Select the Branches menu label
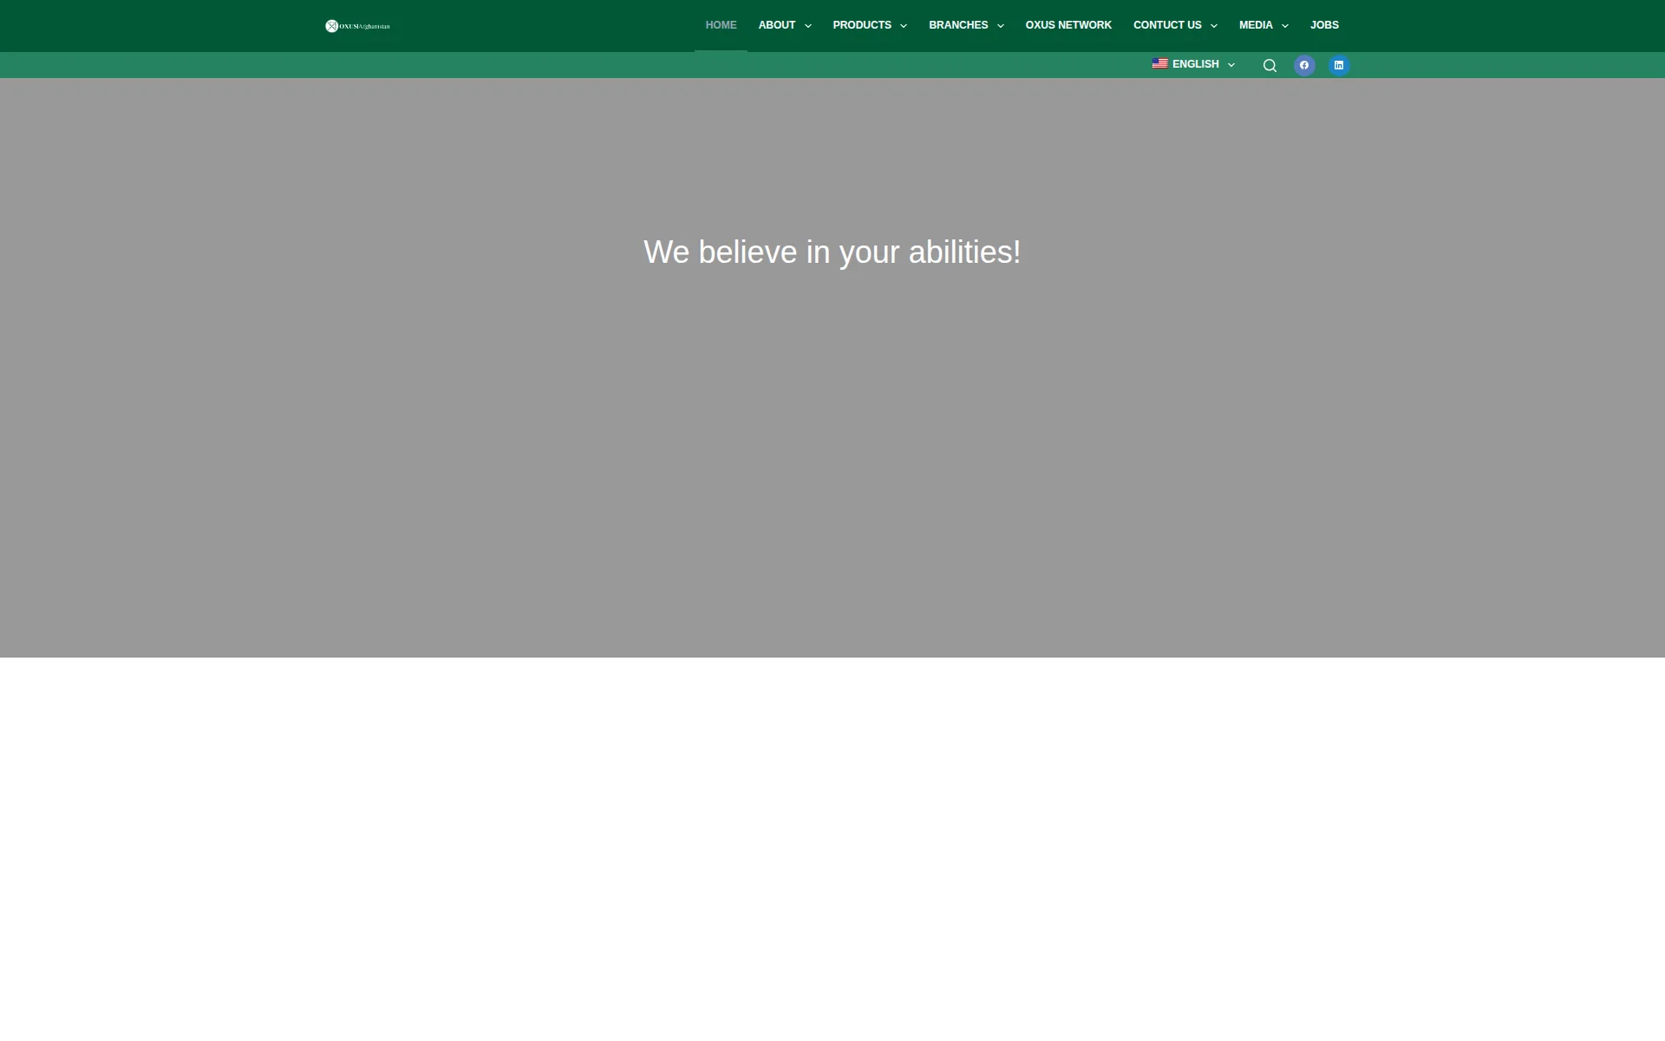The width and height of the screenshot is (1665, 1041). click(958, 25)
